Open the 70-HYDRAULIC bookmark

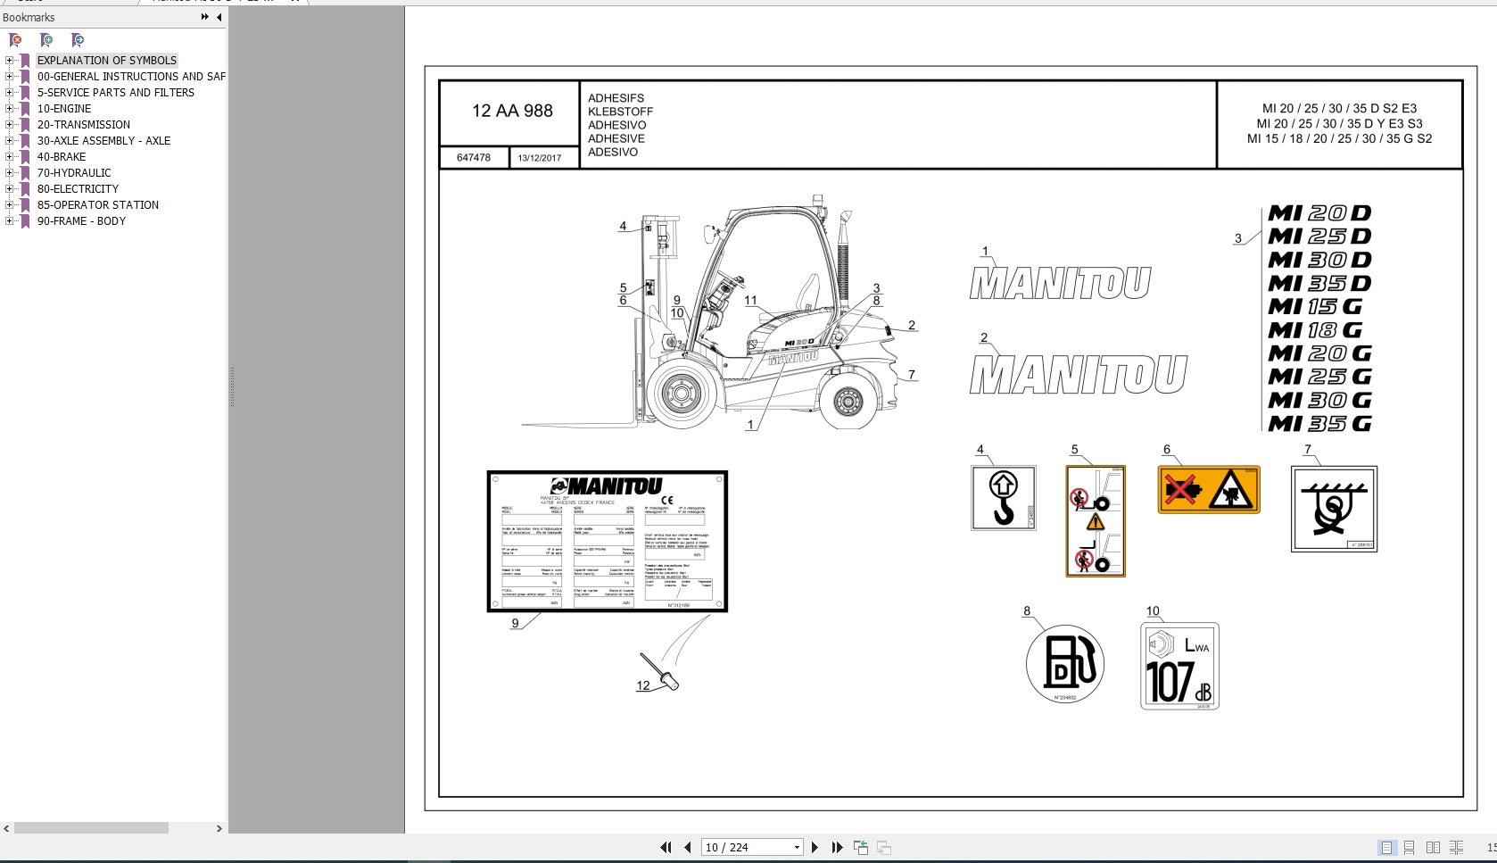74,173
